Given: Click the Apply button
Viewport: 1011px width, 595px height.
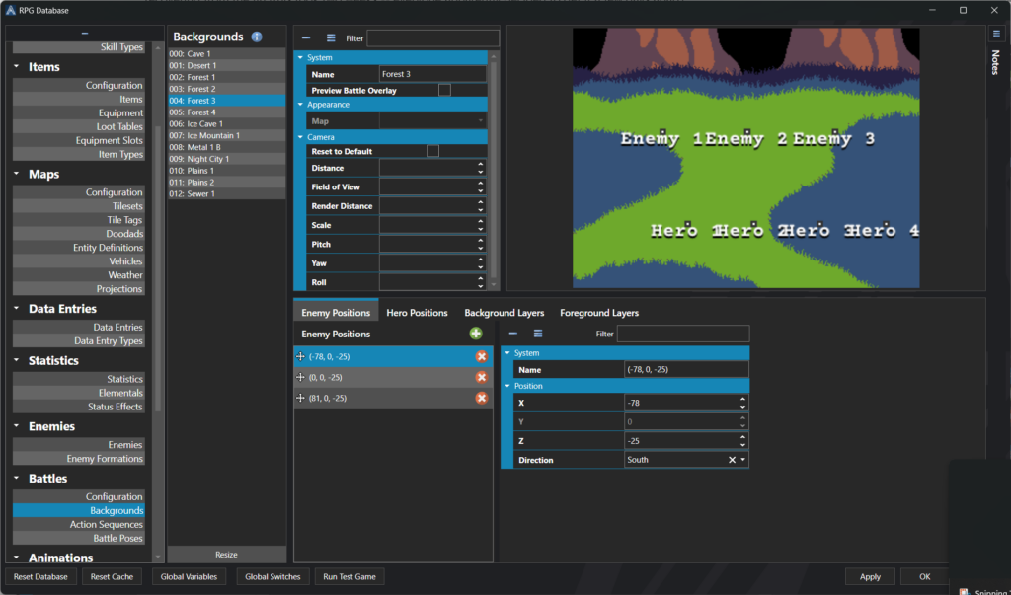Looking at the screenshot, I should click(870, 576).
